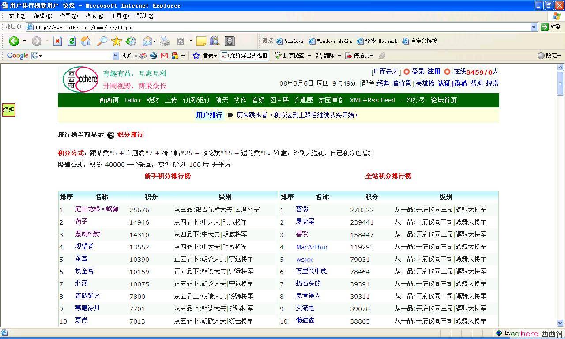565x339 pixels.
Task: Click the Google toolbar news icon
Action: tap(143, 56)
